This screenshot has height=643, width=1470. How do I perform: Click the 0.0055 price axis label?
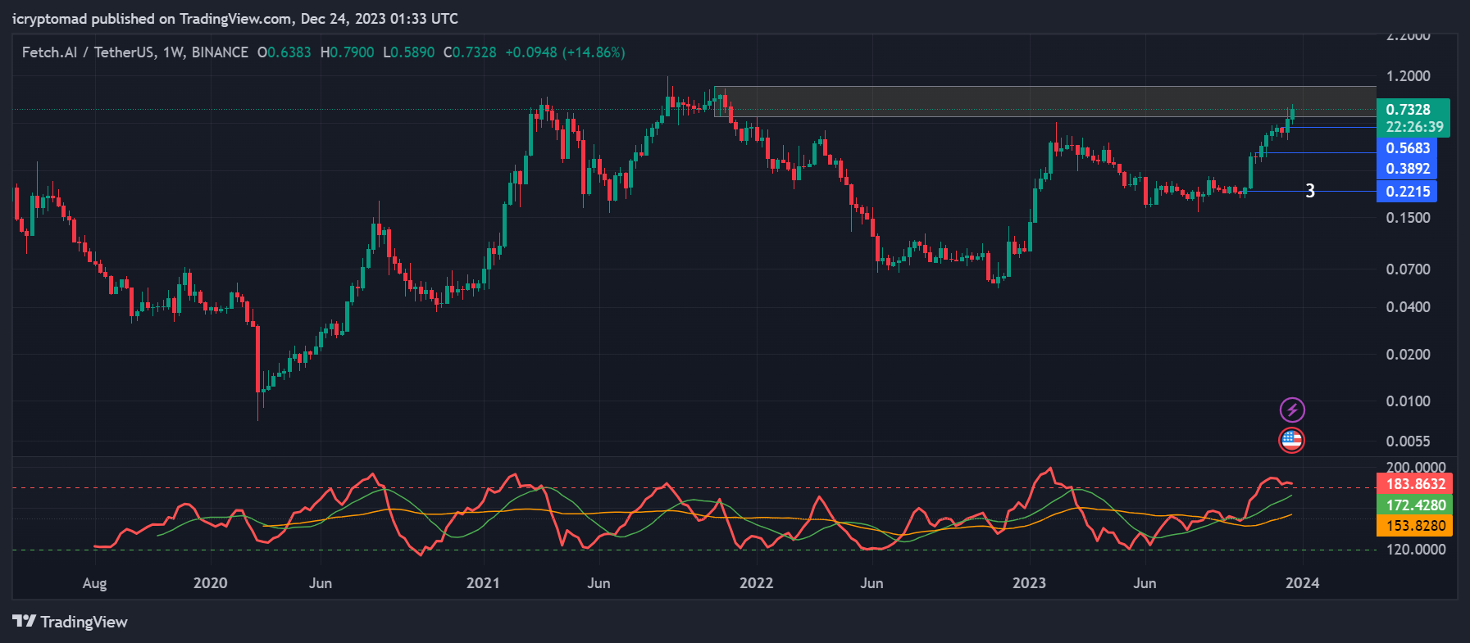(x=1408, y=441)
